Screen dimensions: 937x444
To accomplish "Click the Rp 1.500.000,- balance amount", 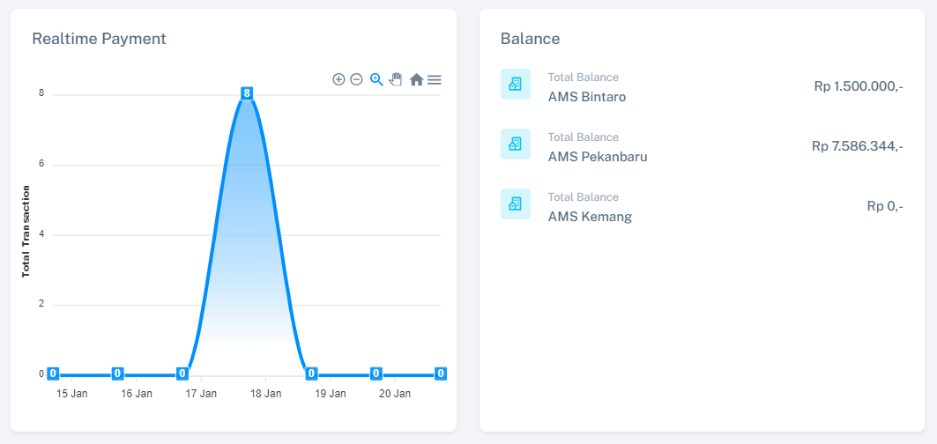I will point(859,86).
